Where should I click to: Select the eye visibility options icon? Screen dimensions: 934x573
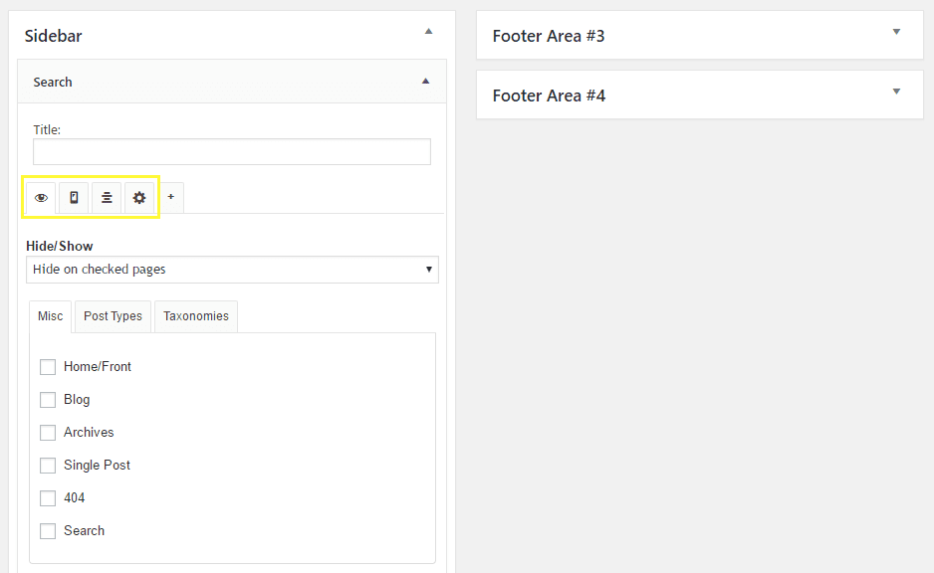40,197
